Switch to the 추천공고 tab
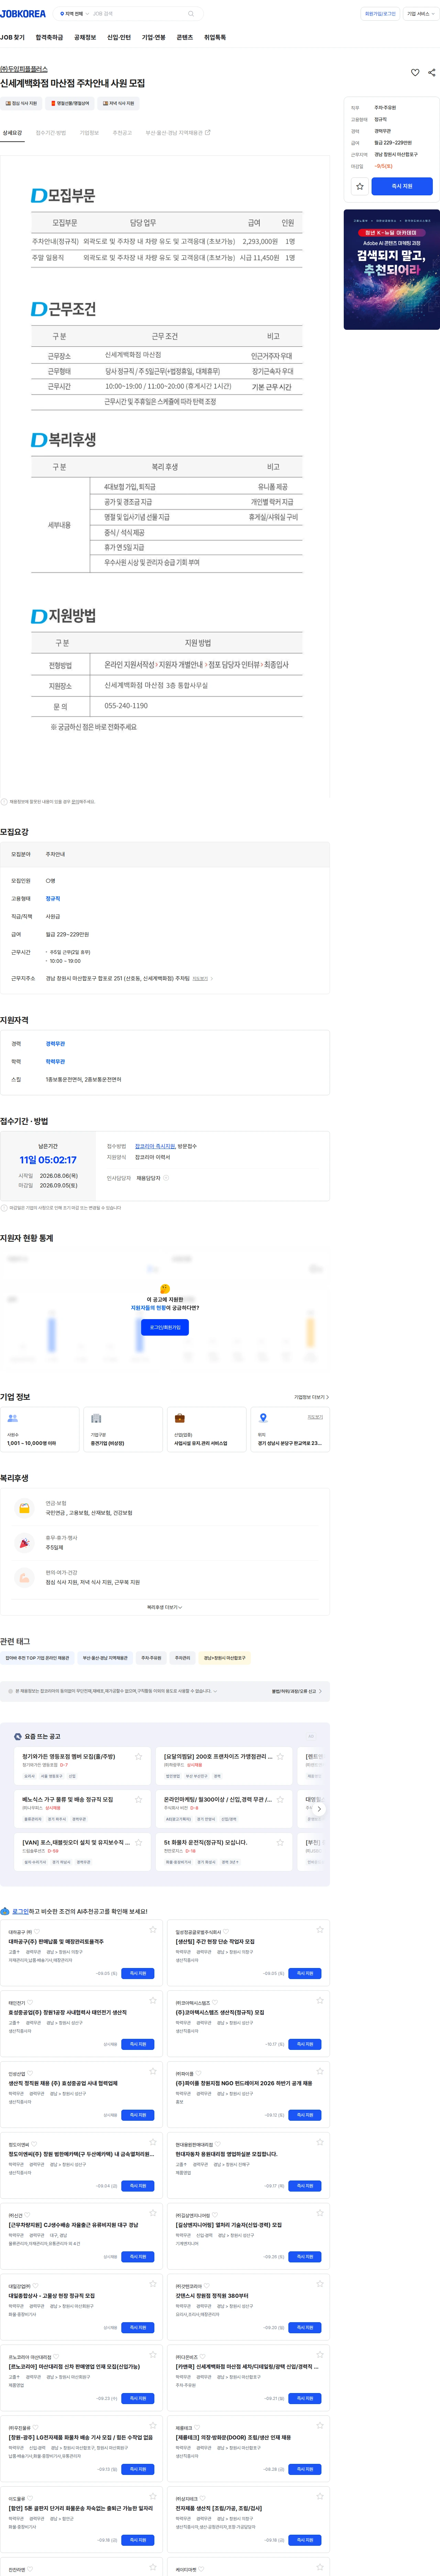This screenshot has height=2576, width=440. (122, 133)
